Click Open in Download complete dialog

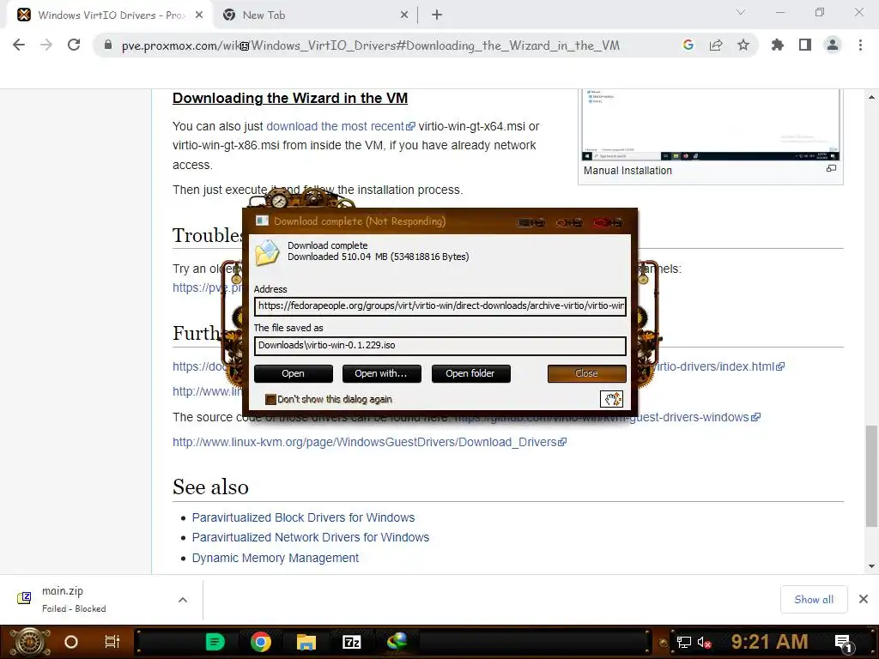(x=294, y=374)
